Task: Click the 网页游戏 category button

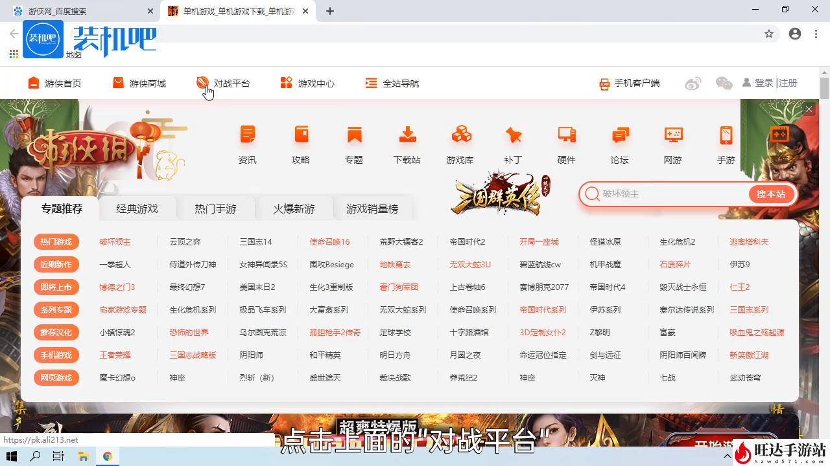Action: pos(56,377)
